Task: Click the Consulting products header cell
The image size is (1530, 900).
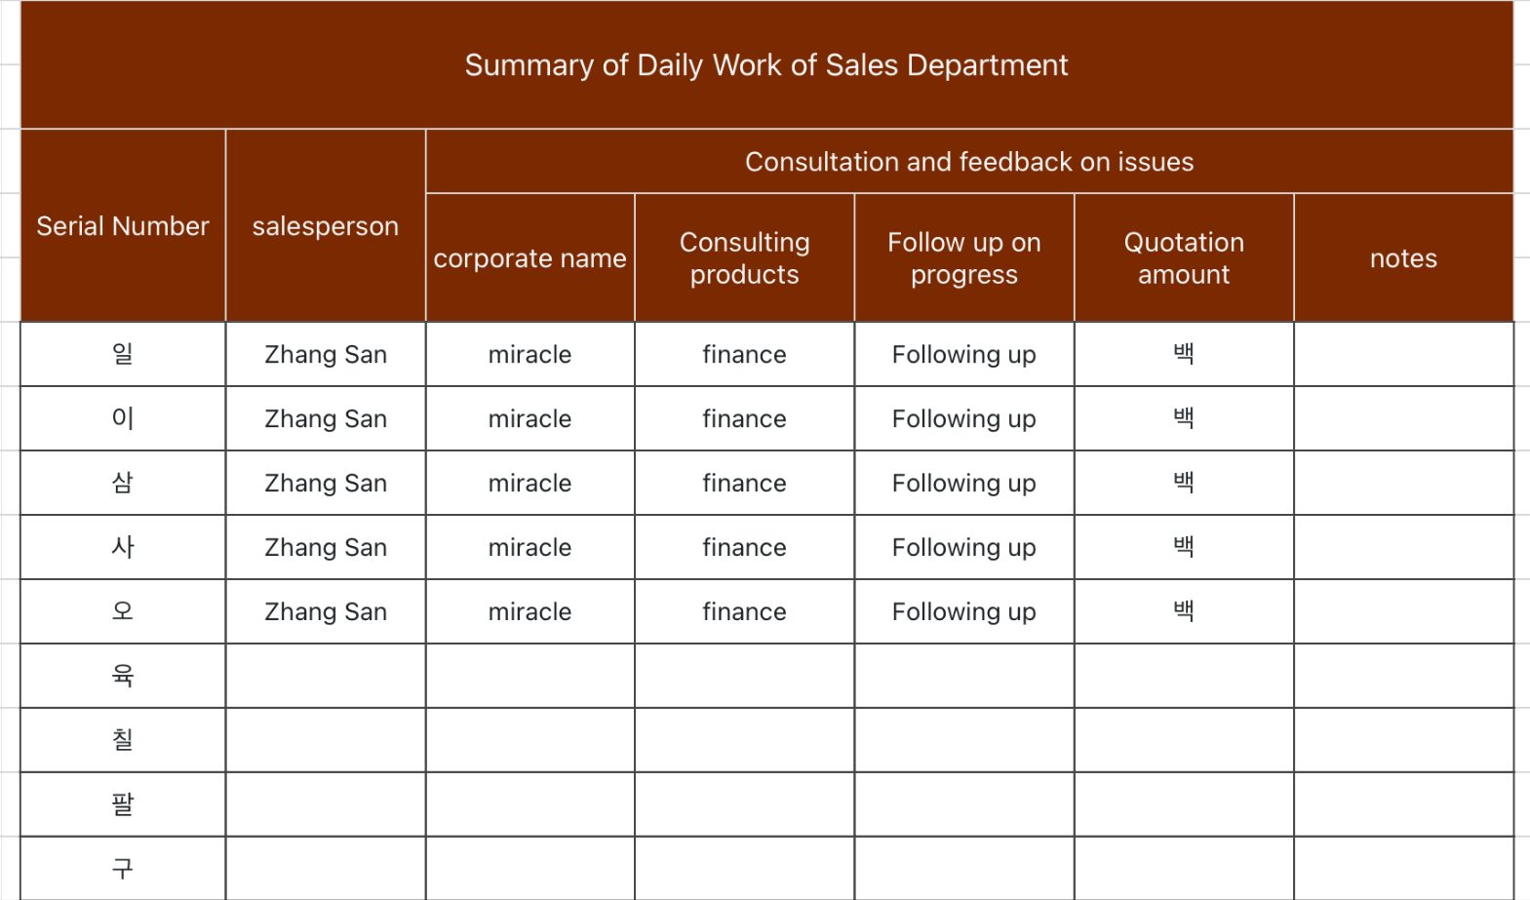Action: (745, 258)
